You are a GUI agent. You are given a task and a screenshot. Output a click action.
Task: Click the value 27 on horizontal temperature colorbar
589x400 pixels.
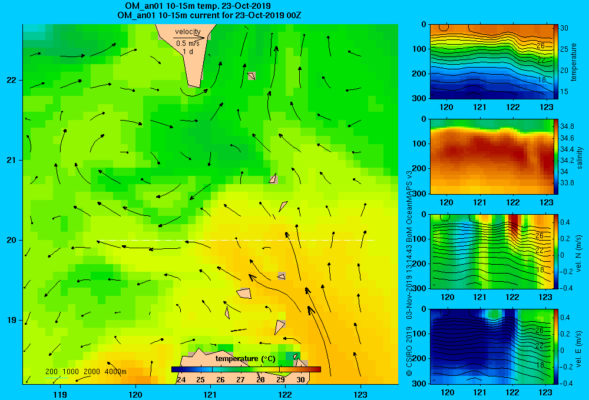[240, 380]
